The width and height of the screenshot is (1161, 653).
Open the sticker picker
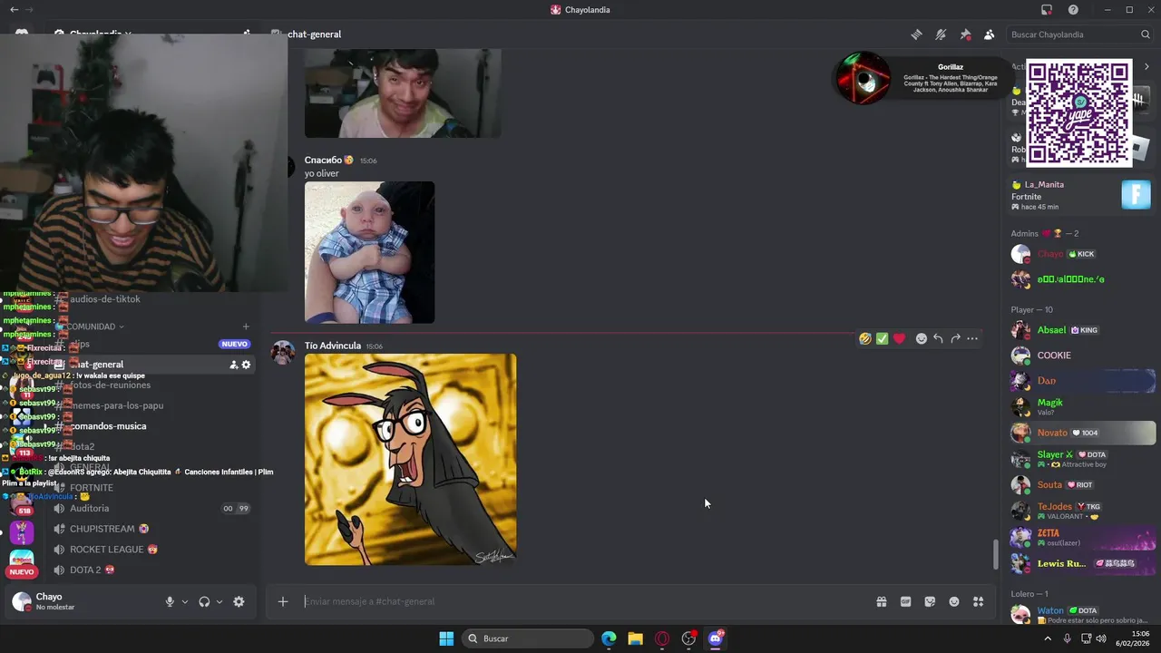tap(930, 601)
